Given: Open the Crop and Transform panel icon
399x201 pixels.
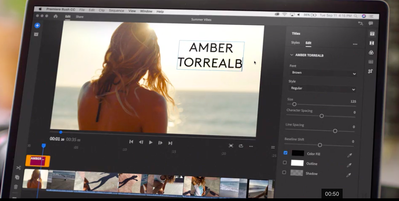Looking at the screenshot, I should coord(371,71).
